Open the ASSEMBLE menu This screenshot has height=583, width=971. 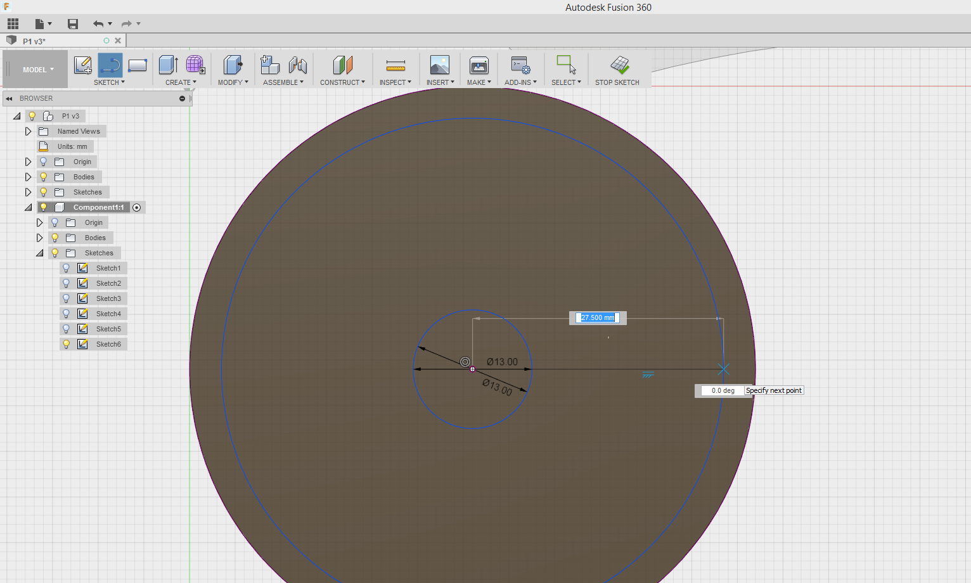click(x=283, y=82)
